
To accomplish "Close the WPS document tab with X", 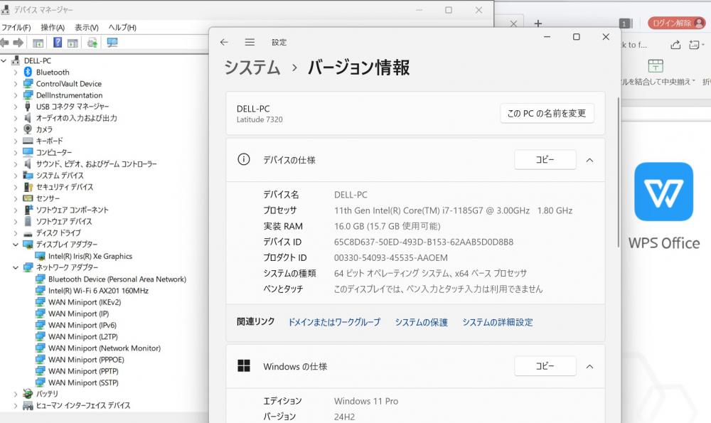I will click(513, 23).
